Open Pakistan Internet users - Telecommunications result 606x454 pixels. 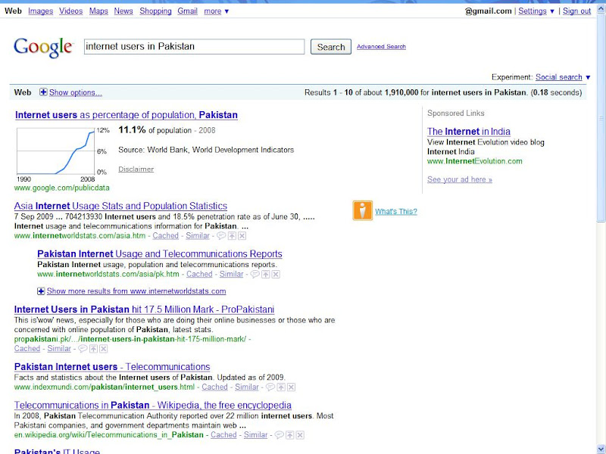tap(112, 367)
